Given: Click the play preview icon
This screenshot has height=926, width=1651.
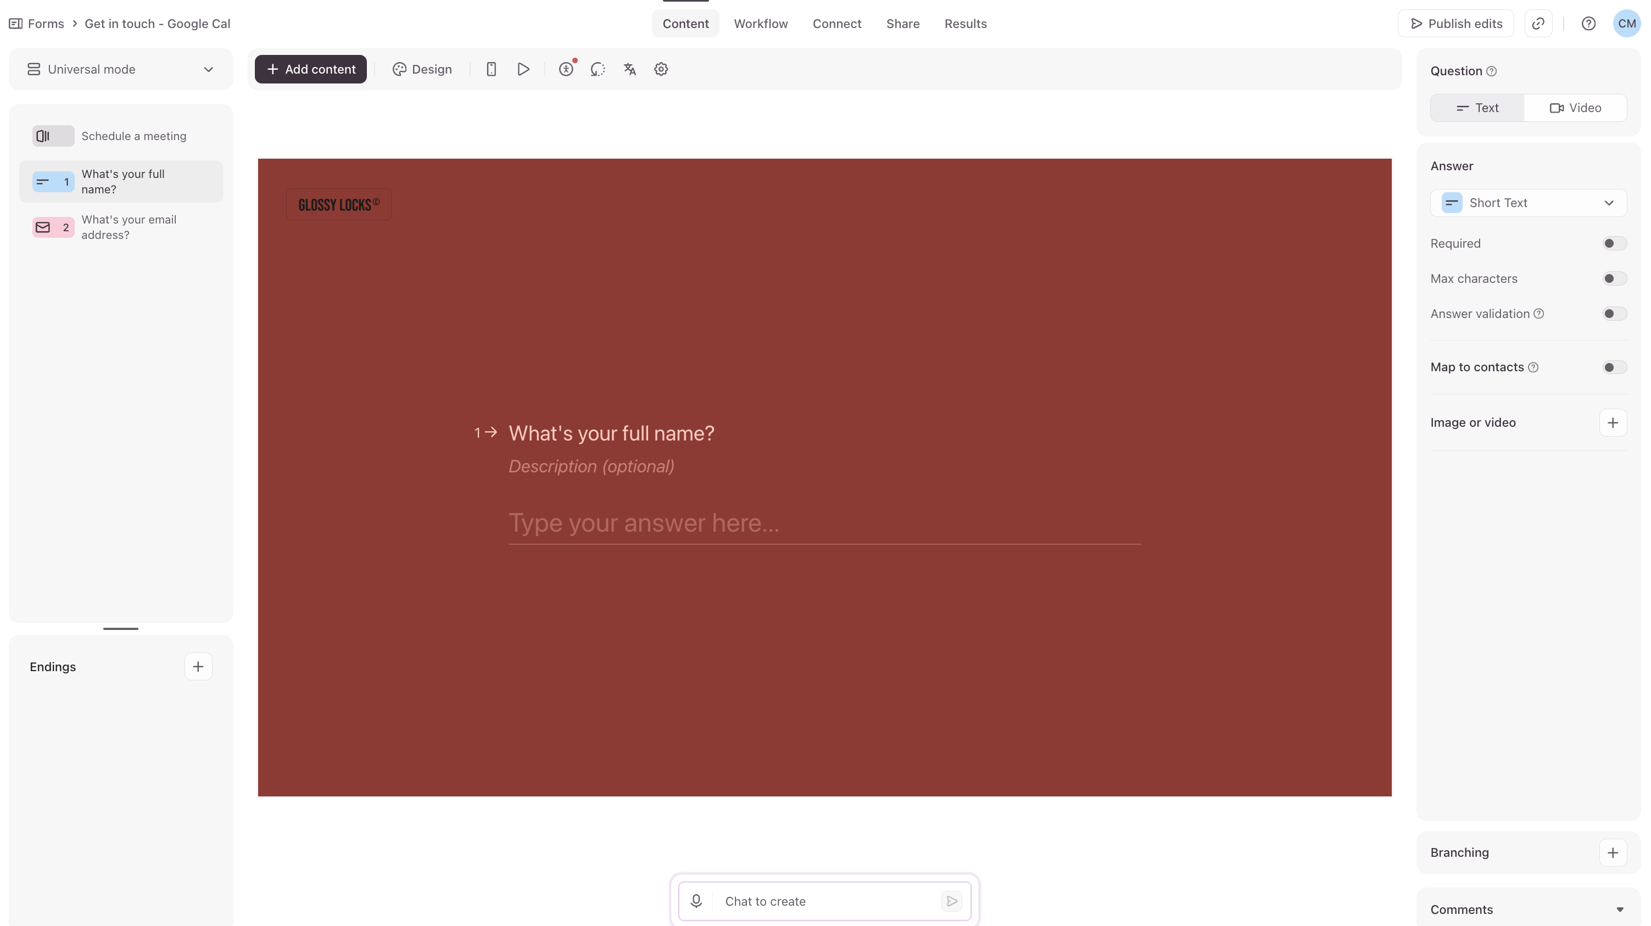Looking at the screenshot, I should 523,69.
